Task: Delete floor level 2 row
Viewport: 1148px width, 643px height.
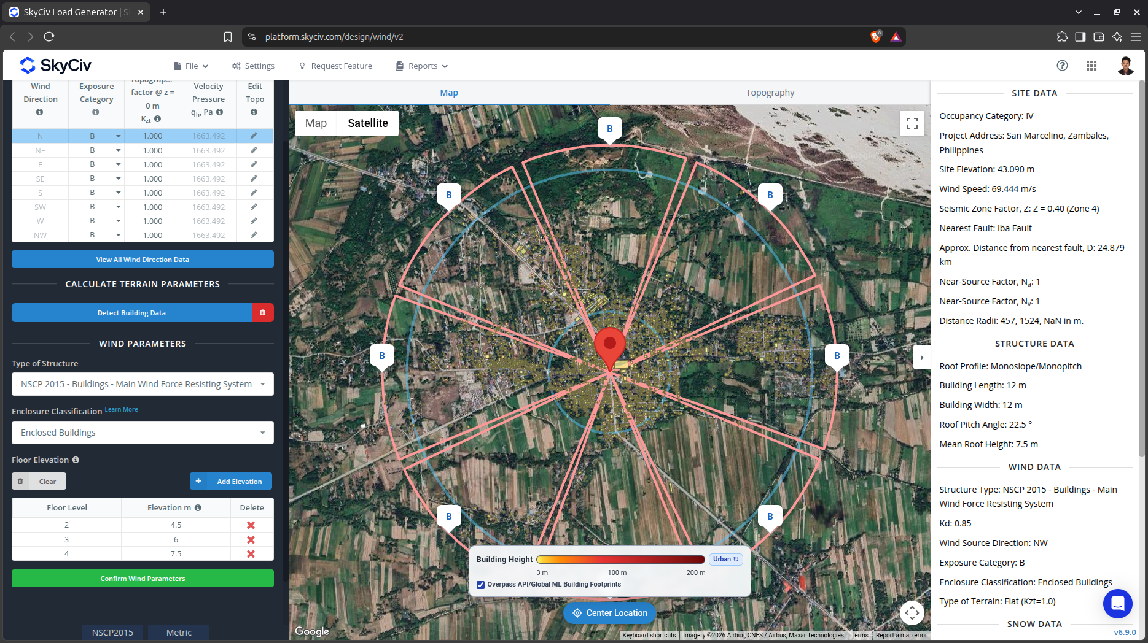Action: (251, 525)
